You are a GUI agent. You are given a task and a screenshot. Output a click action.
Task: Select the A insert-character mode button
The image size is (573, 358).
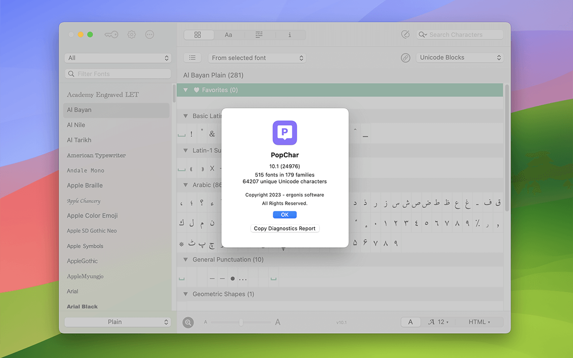[411, 322]
